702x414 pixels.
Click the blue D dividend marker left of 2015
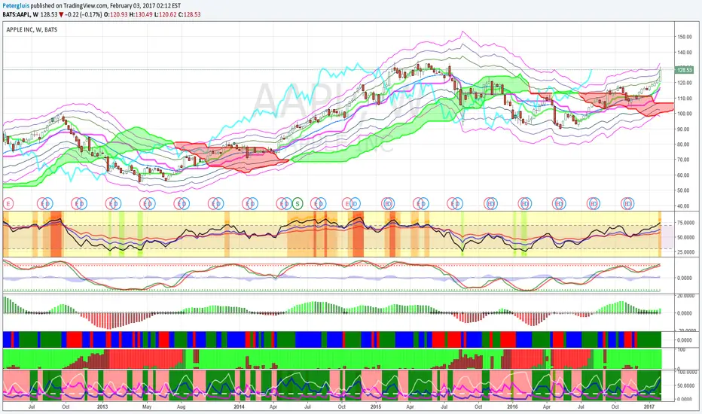pos(355,204)
